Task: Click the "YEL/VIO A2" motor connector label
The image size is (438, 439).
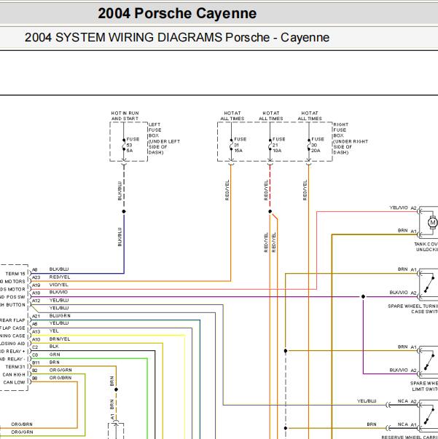Action: point(403,207)
